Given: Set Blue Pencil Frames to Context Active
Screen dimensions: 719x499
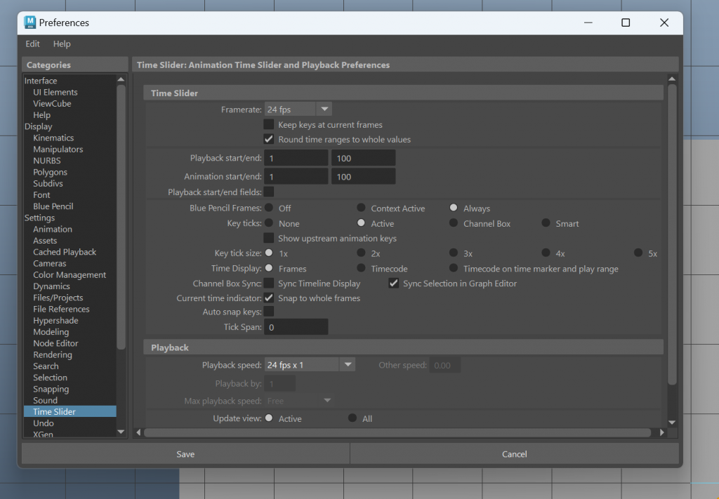Looking at the screenshot, I should (x=362, y=208).
